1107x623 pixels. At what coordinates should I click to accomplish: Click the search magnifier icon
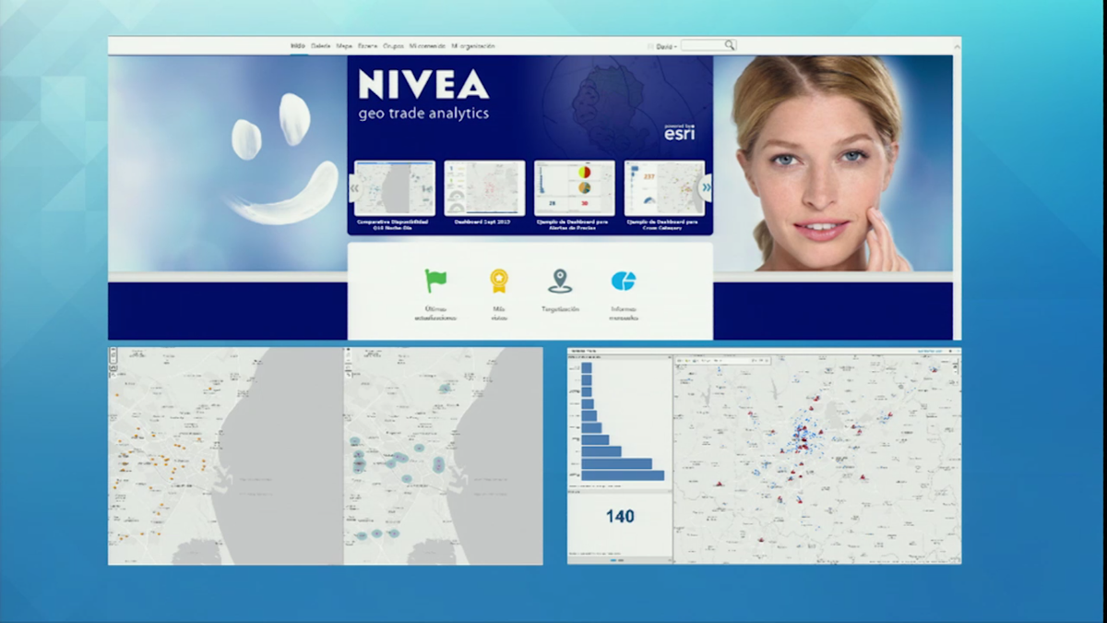729,45
